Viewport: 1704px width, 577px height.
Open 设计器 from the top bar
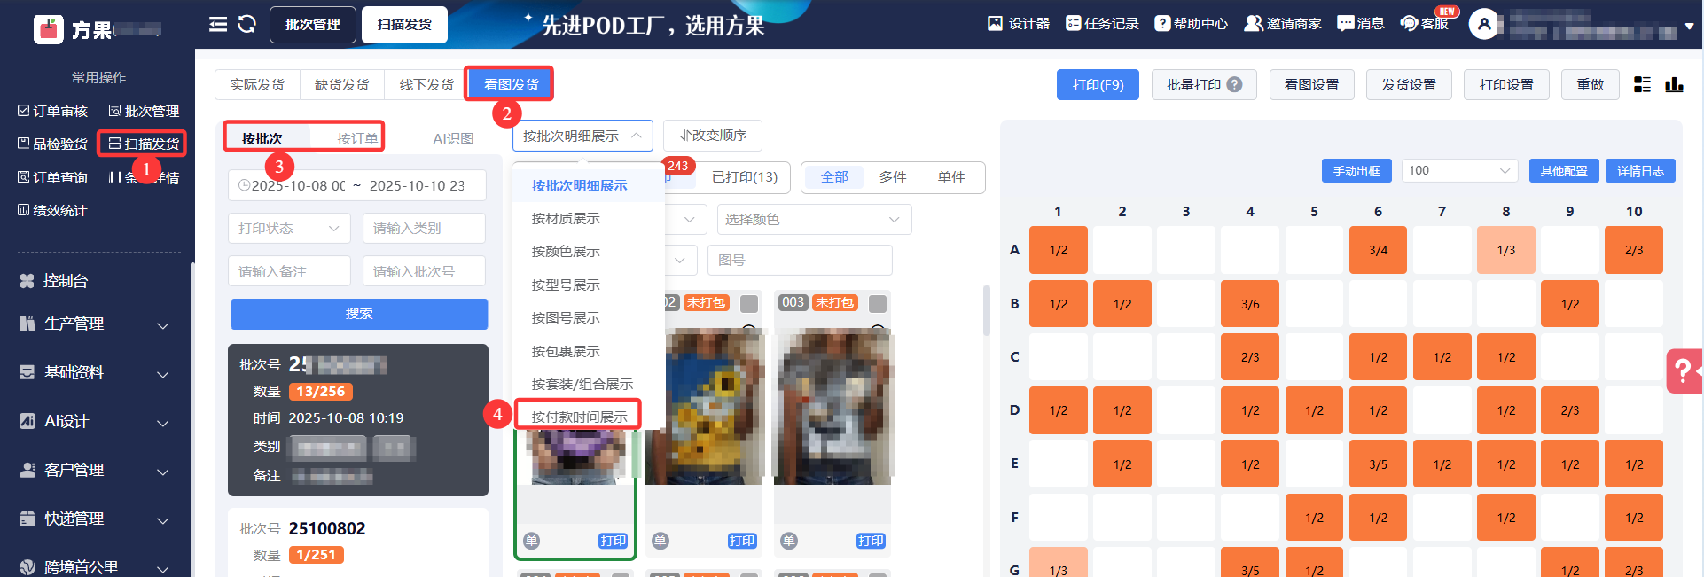1019,24
